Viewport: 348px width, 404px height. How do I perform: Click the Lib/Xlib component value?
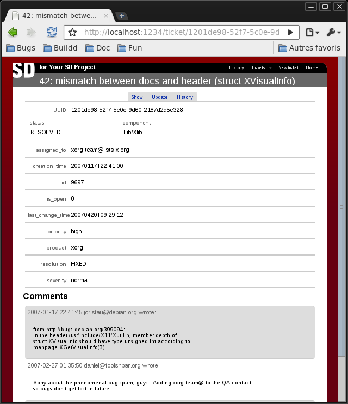point(133,132)
